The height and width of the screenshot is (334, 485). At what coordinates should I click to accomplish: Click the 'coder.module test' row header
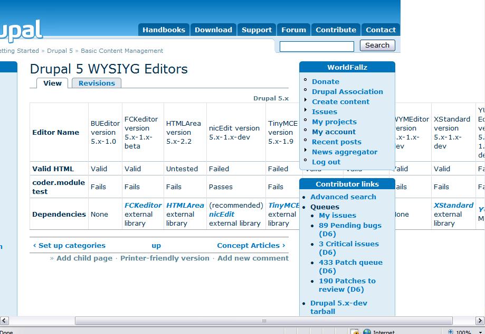point(59,187)
